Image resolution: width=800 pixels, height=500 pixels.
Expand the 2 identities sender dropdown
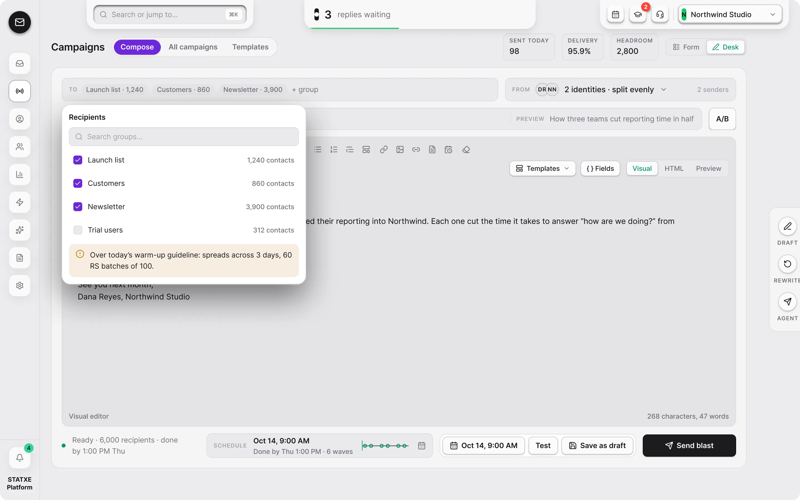coord(616,90)
